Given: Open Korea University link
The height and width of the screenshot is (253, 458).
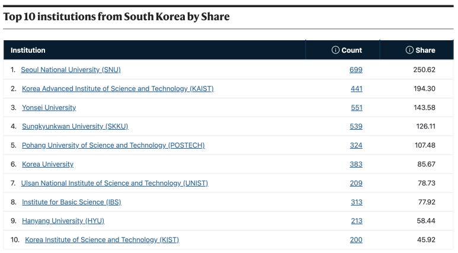Looking at the screenshot, I should coord(47,165).
